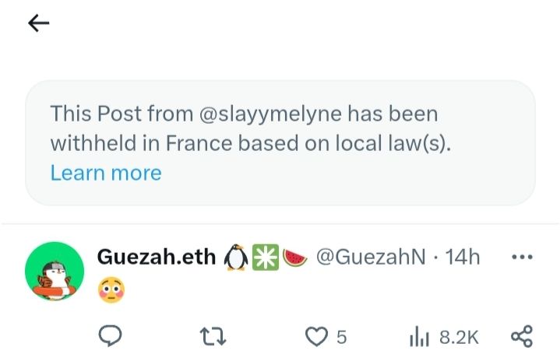Share the post via the share icon

click(520, 336)
